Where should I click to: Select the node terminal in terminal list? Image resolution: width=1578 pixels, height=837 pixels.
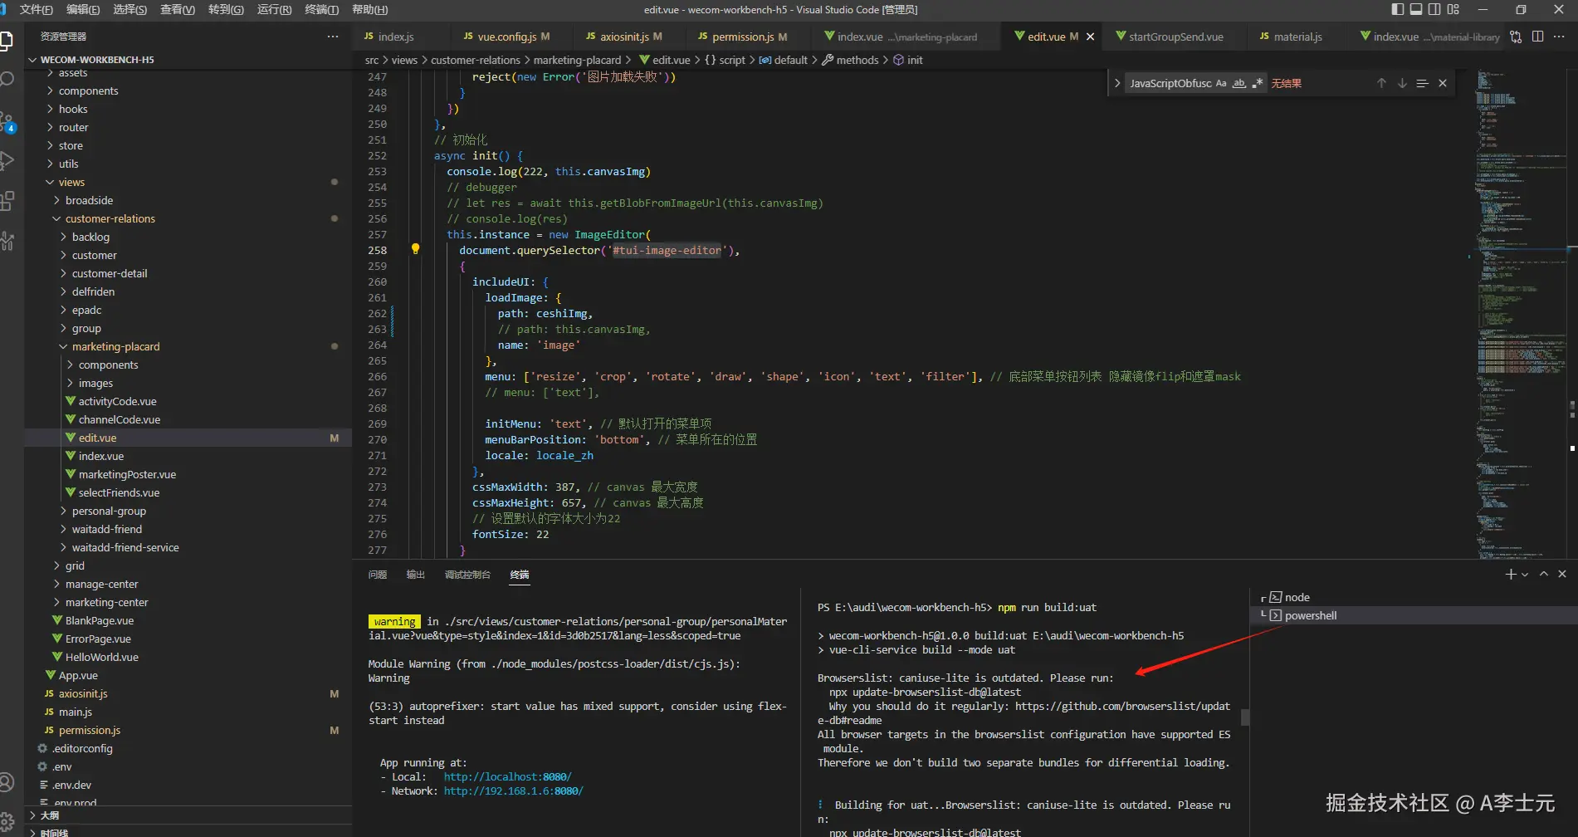tap(1297, 598)
